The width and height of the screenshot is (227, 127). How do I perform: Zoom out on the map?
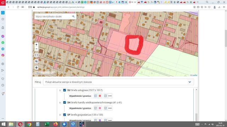[37, 49]
